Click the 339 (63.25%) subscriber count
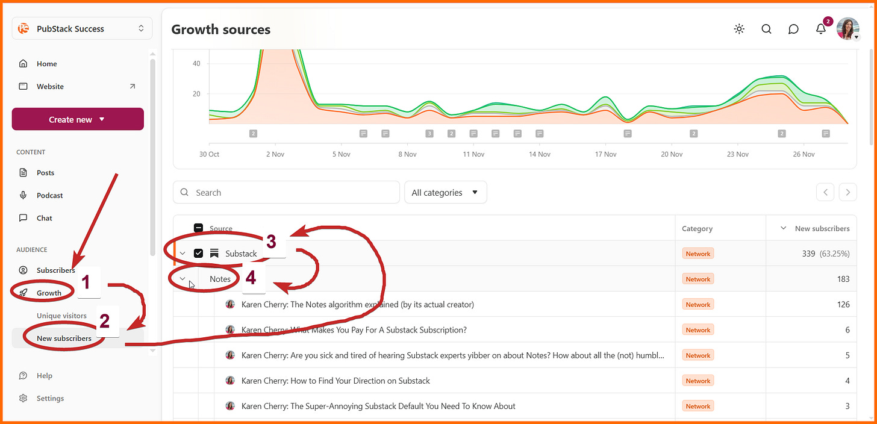The height and width of the screenshot is (424, 877). coord(826,254)
